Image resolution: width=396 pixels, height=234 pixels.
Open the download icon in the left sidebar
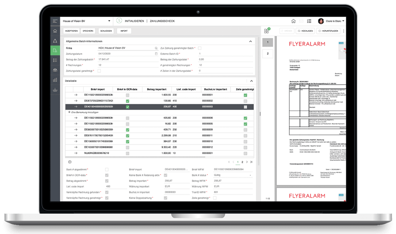point(55,90)
